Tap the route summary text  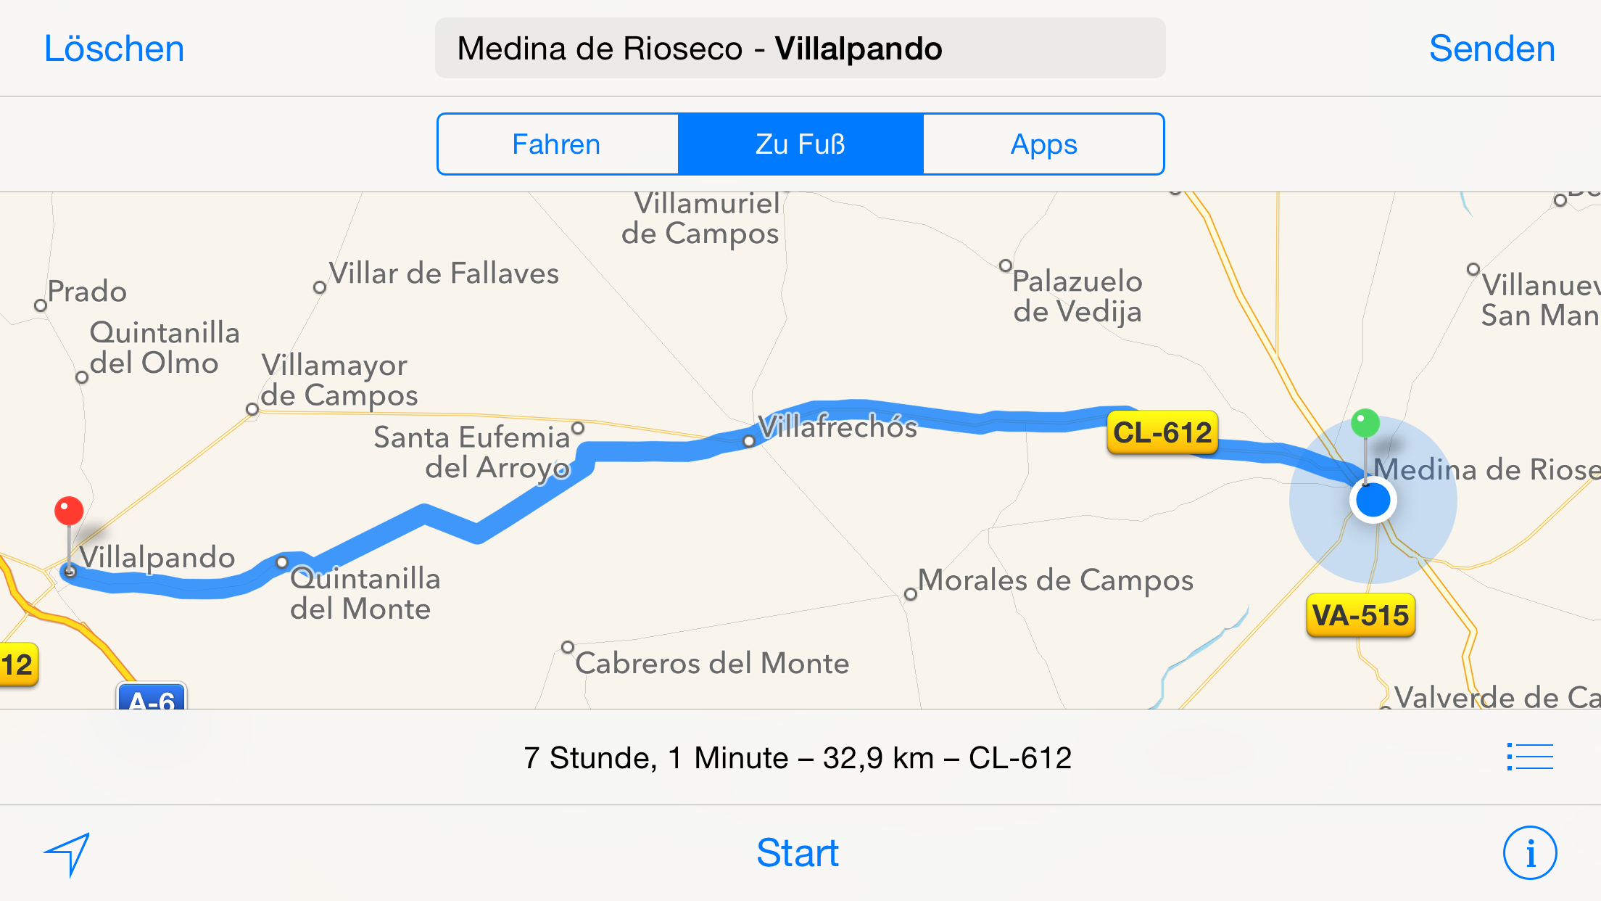[x=798, y=758]
